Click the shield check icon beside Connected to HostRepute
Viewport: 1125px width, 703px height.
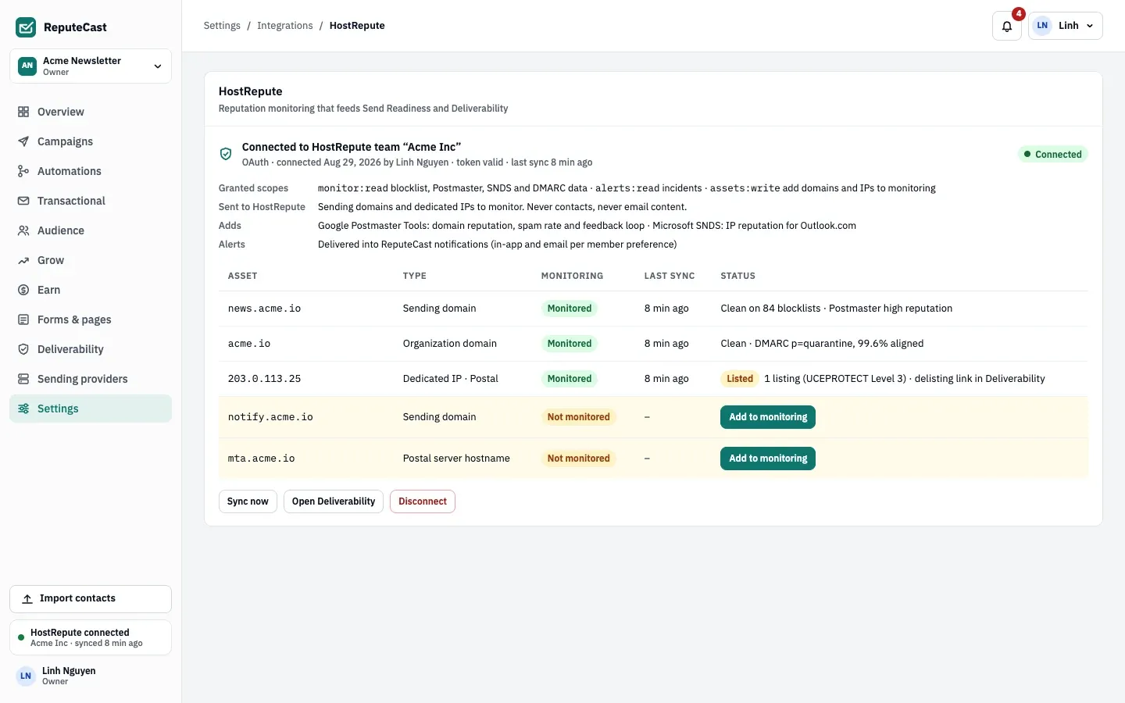pos(226,154)
